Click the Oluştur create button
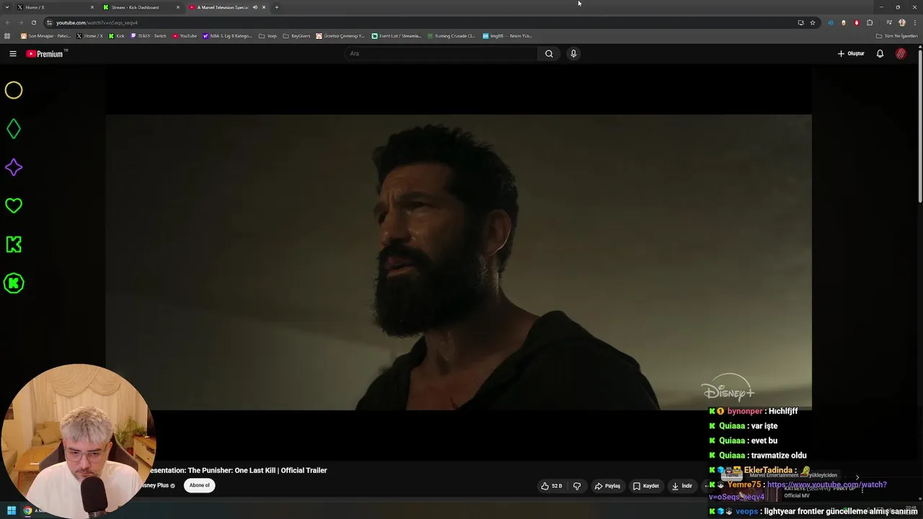The height and width of the screenshot is (519, 923). click(851, 53)
